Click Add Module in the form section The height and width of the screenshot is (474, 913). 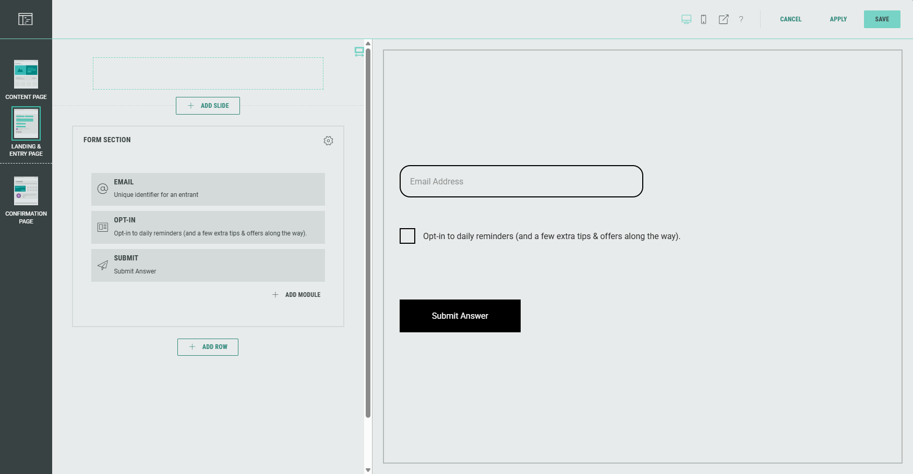click(297, 295)
